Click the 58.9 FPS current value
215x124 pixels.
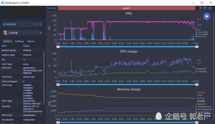tap(199, 19)
